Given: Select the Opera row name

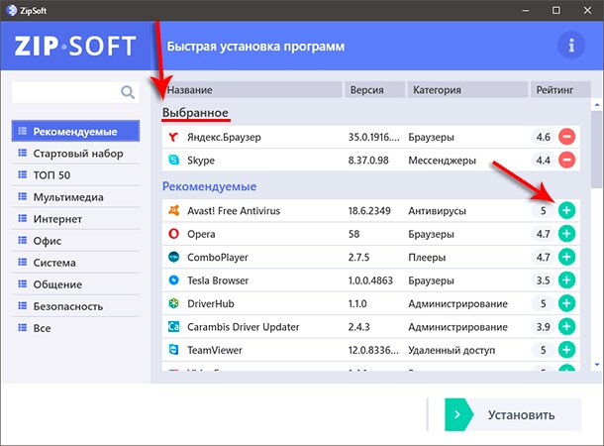Looking at the screenshot, I should click(201, 234).
